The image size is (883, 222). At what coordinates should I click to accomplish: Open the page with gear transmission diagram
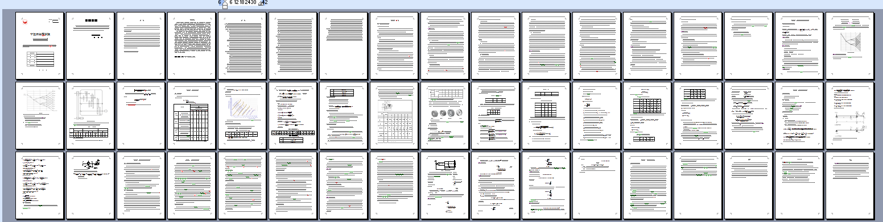(90, 115)
